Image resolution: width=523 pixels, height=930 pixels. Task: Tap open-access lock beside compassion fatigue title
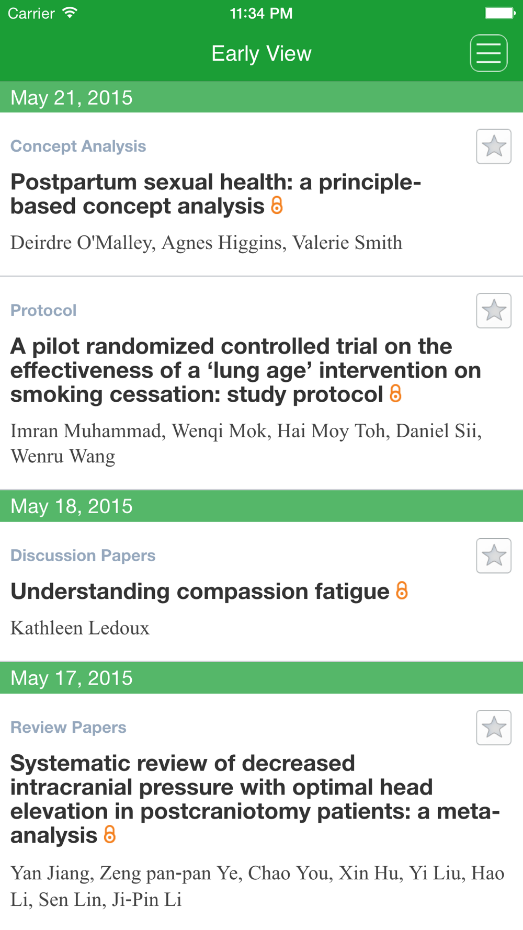(x=402, y=591)
